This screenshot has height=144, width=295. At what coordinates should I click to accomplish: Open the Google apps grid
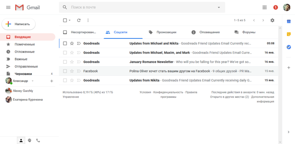click(265, 7)
